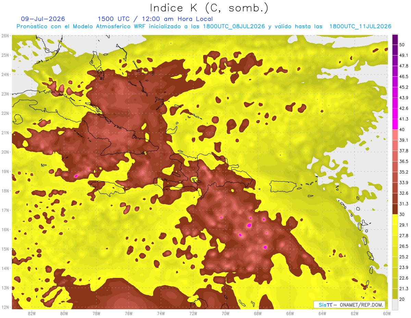The height and width of the screenshot is (318, 411).
Task: Click the colorbar value label "32.6"
Action: coord(404,193)
